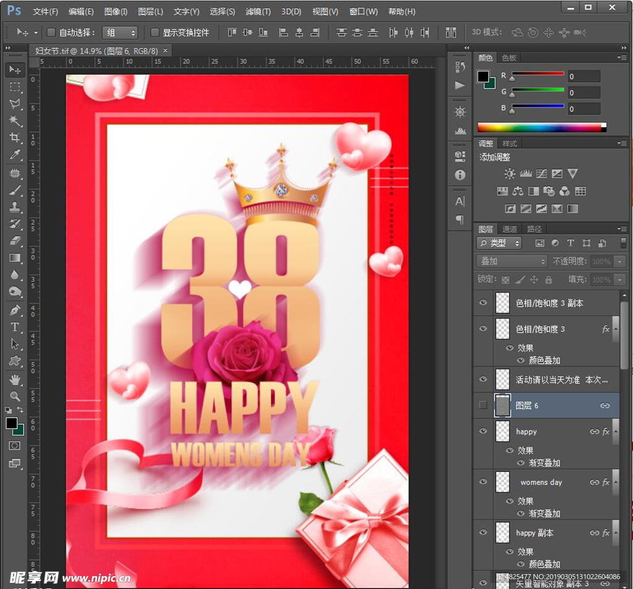Open the 类型 layer filter dropdown
The height and width of the screenshot is (589, 633).
click(x=499, y=243)
